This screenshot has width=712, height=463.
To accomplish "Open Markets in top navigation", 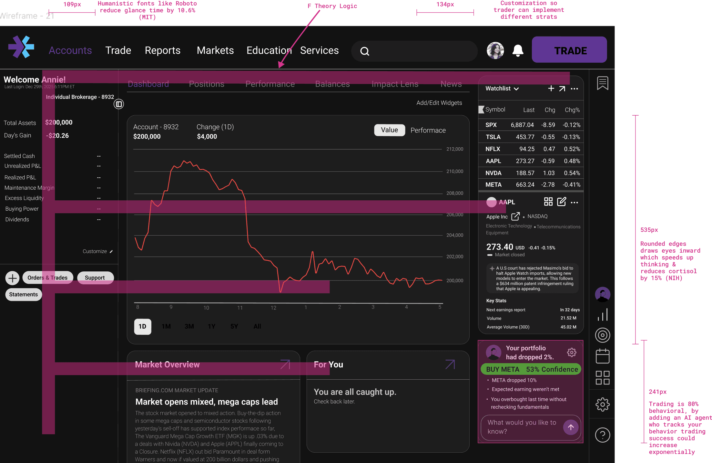I will click(x=215, y=50).
